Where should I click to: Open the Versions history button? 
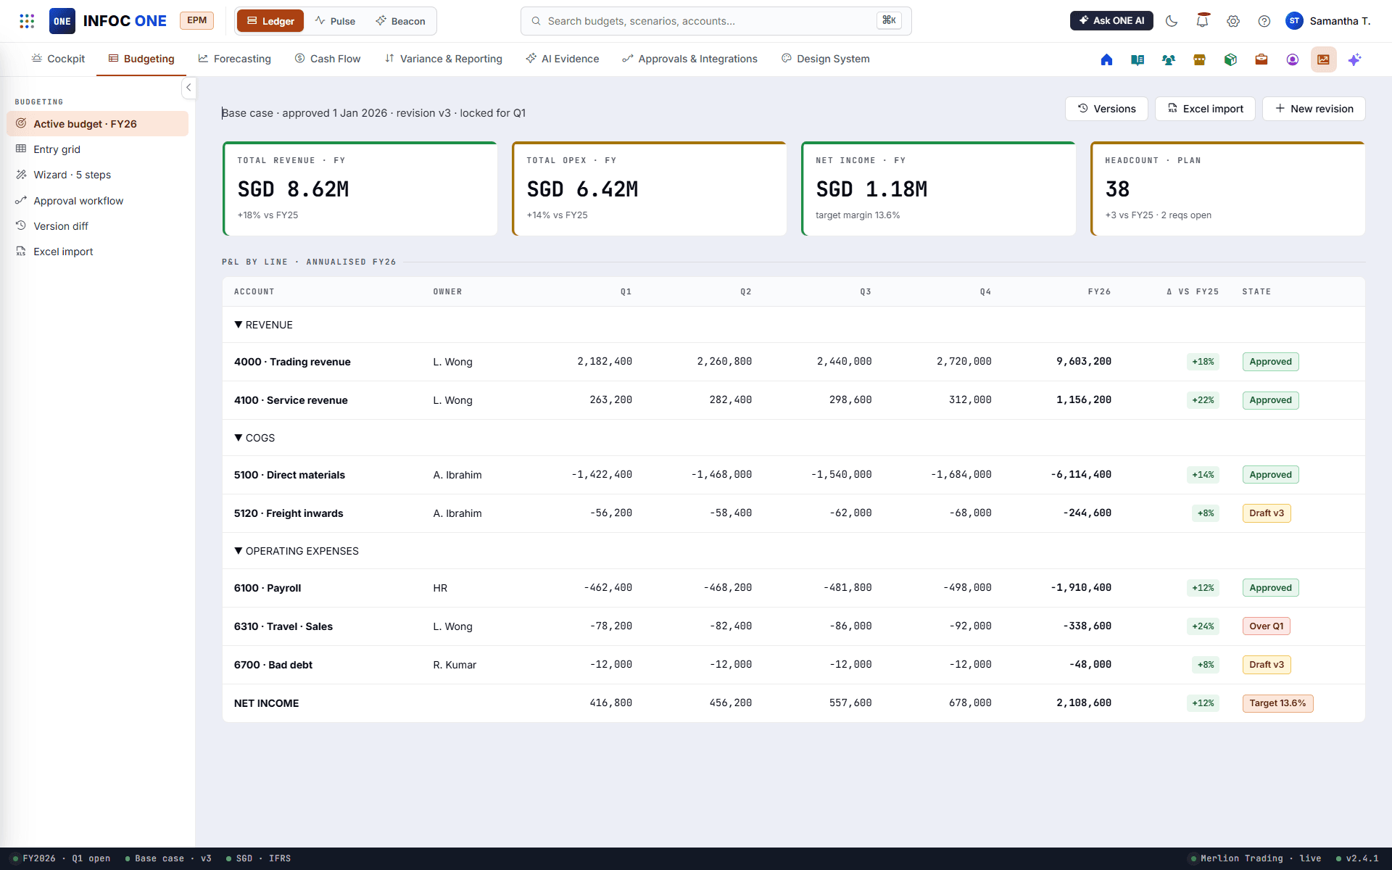1106,109
